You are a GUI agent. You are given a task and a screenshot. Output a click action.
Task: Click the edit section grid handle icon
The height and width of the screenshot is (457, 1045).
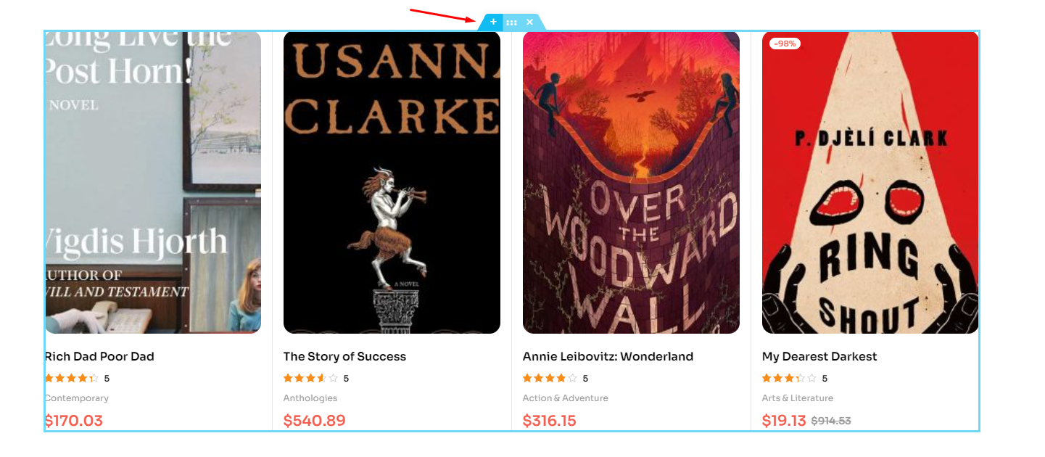coord(511,22)
